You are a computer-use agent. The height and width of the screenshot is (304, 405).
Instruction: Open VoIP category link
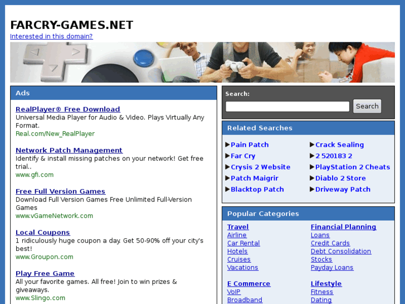coord(234,292)
